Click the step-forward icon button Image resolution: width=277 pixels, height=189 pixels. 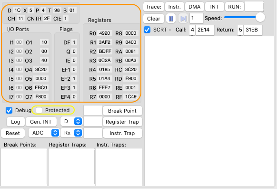coord(183,19)
